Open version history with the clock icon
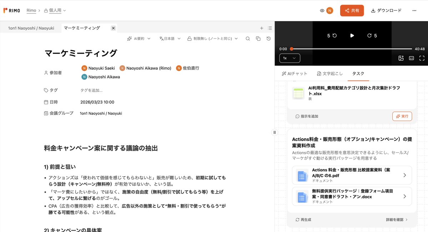The image size is (428, 232). coord(268,38)
